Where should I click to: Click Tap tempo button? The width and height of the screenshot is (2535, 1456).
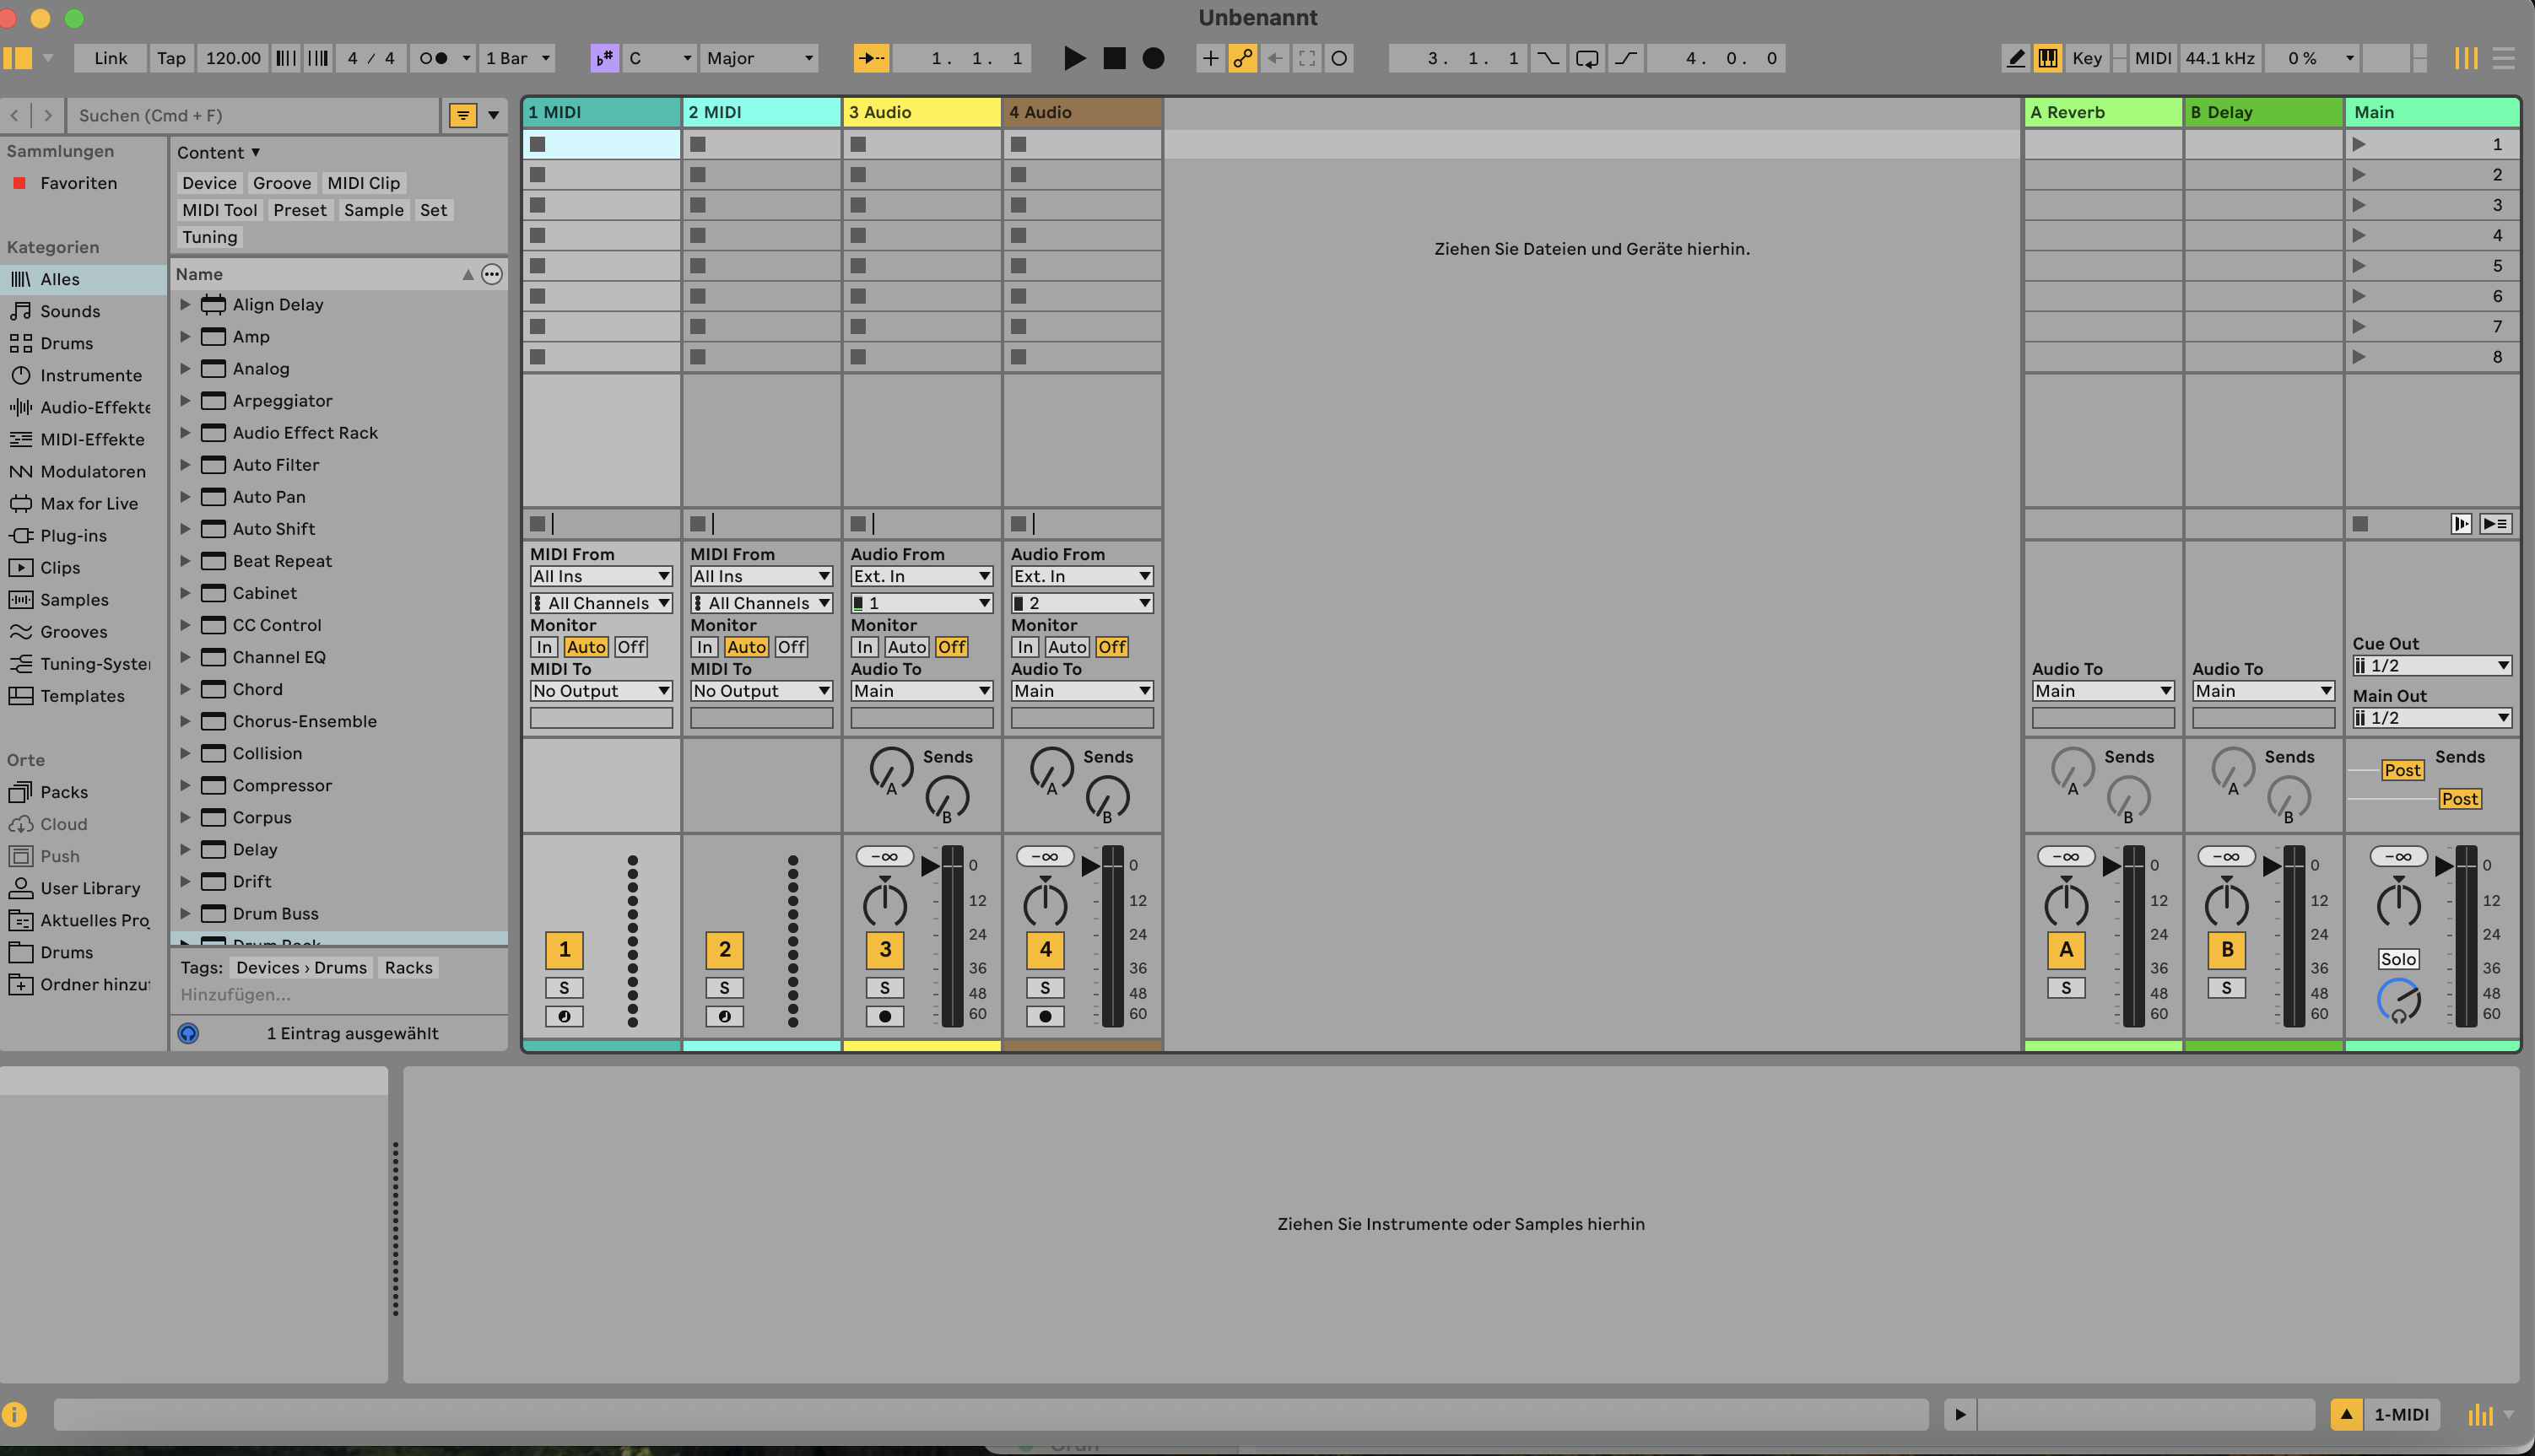tap(171, 58)
